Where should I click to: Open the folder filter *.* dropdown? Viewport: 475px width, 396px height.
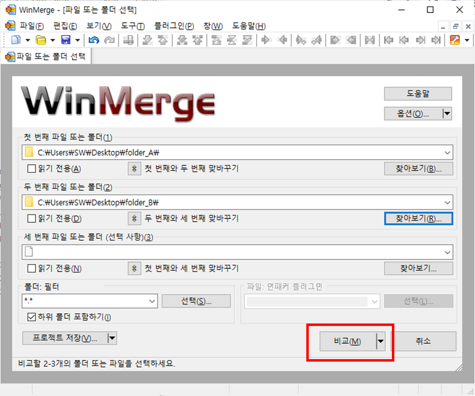coord(152,301)
